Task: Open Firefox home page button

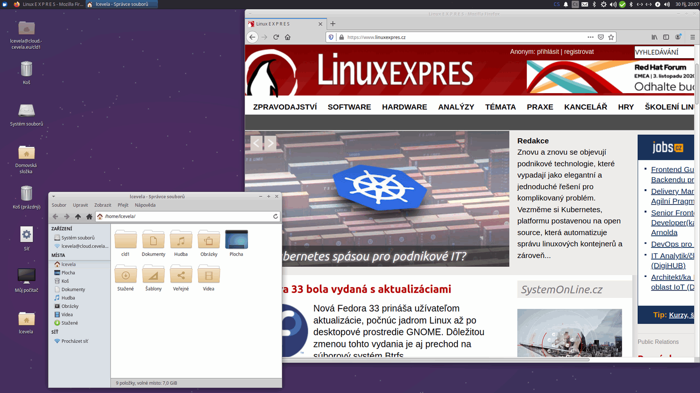Action: point(288,37)
